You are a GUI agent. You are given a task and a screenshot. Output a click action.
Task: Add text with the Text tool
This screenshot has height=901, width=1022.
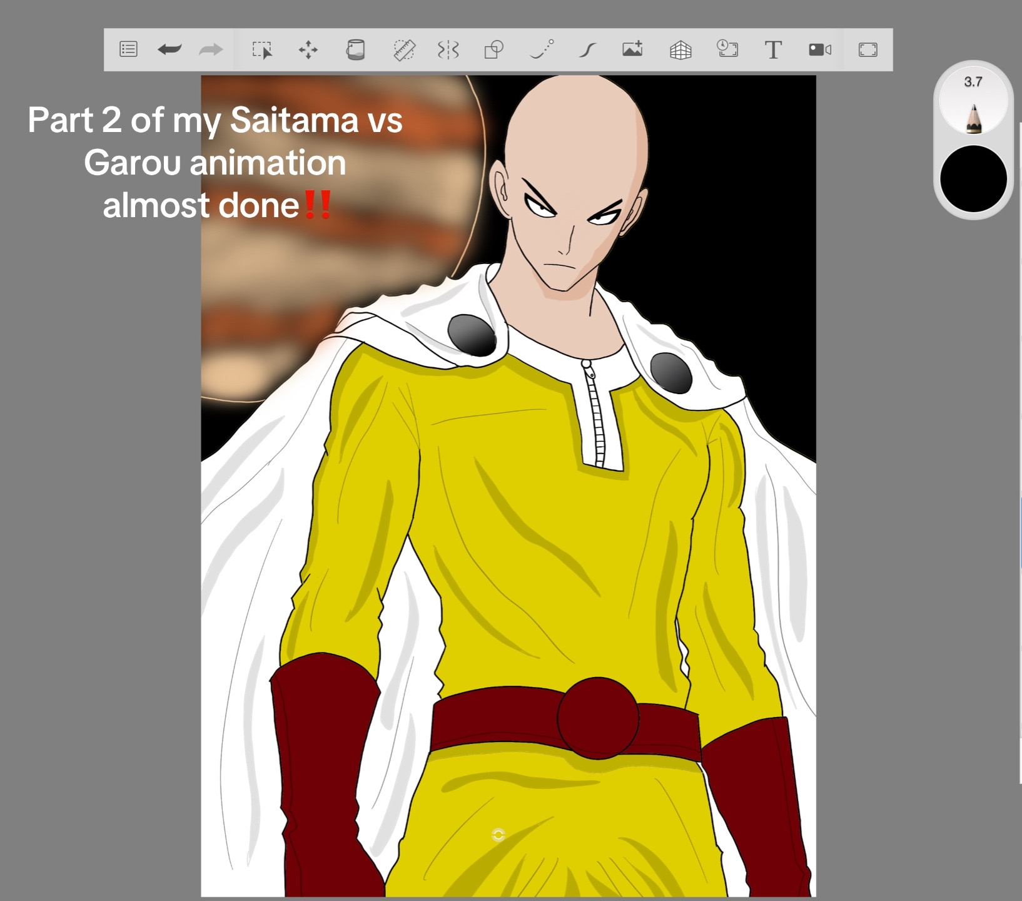point(773,49)
